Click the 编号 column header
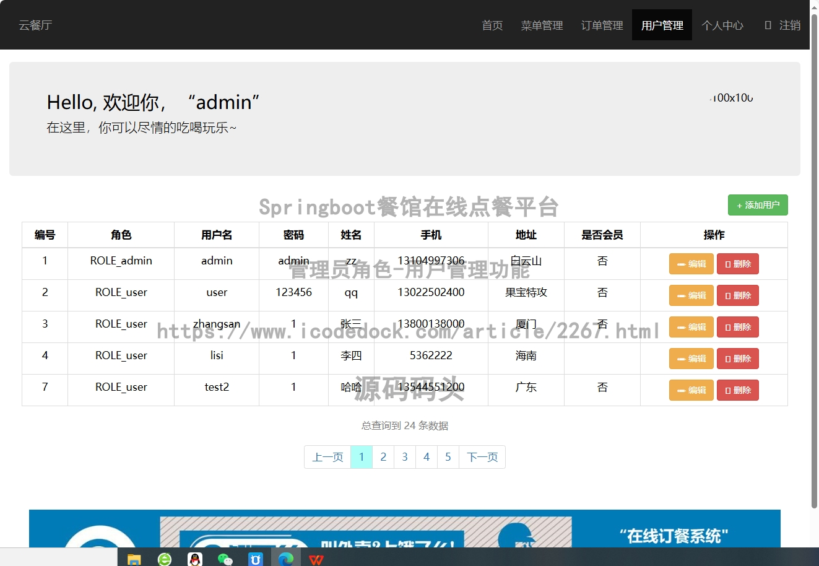The height and width of the screenshot is (566, 819). click(45, 235)
